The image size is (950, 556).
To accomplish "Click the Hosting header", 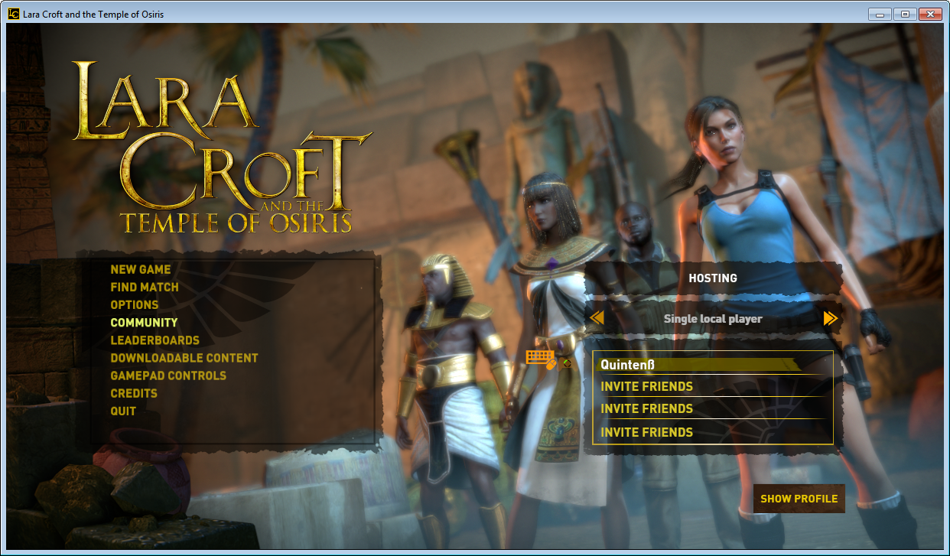I will (713, 278).
